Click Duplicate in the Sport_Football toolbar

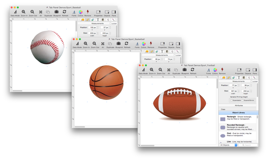tap(176, 71)
